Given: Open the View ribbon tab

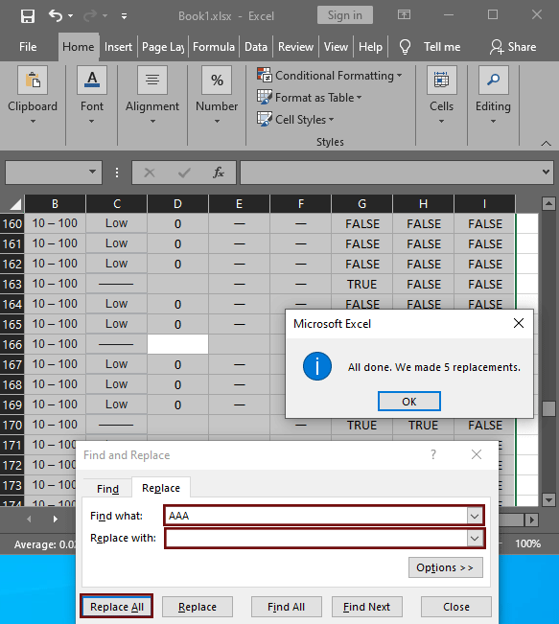Looking at the screenshot, I should [x=336, y=47].
